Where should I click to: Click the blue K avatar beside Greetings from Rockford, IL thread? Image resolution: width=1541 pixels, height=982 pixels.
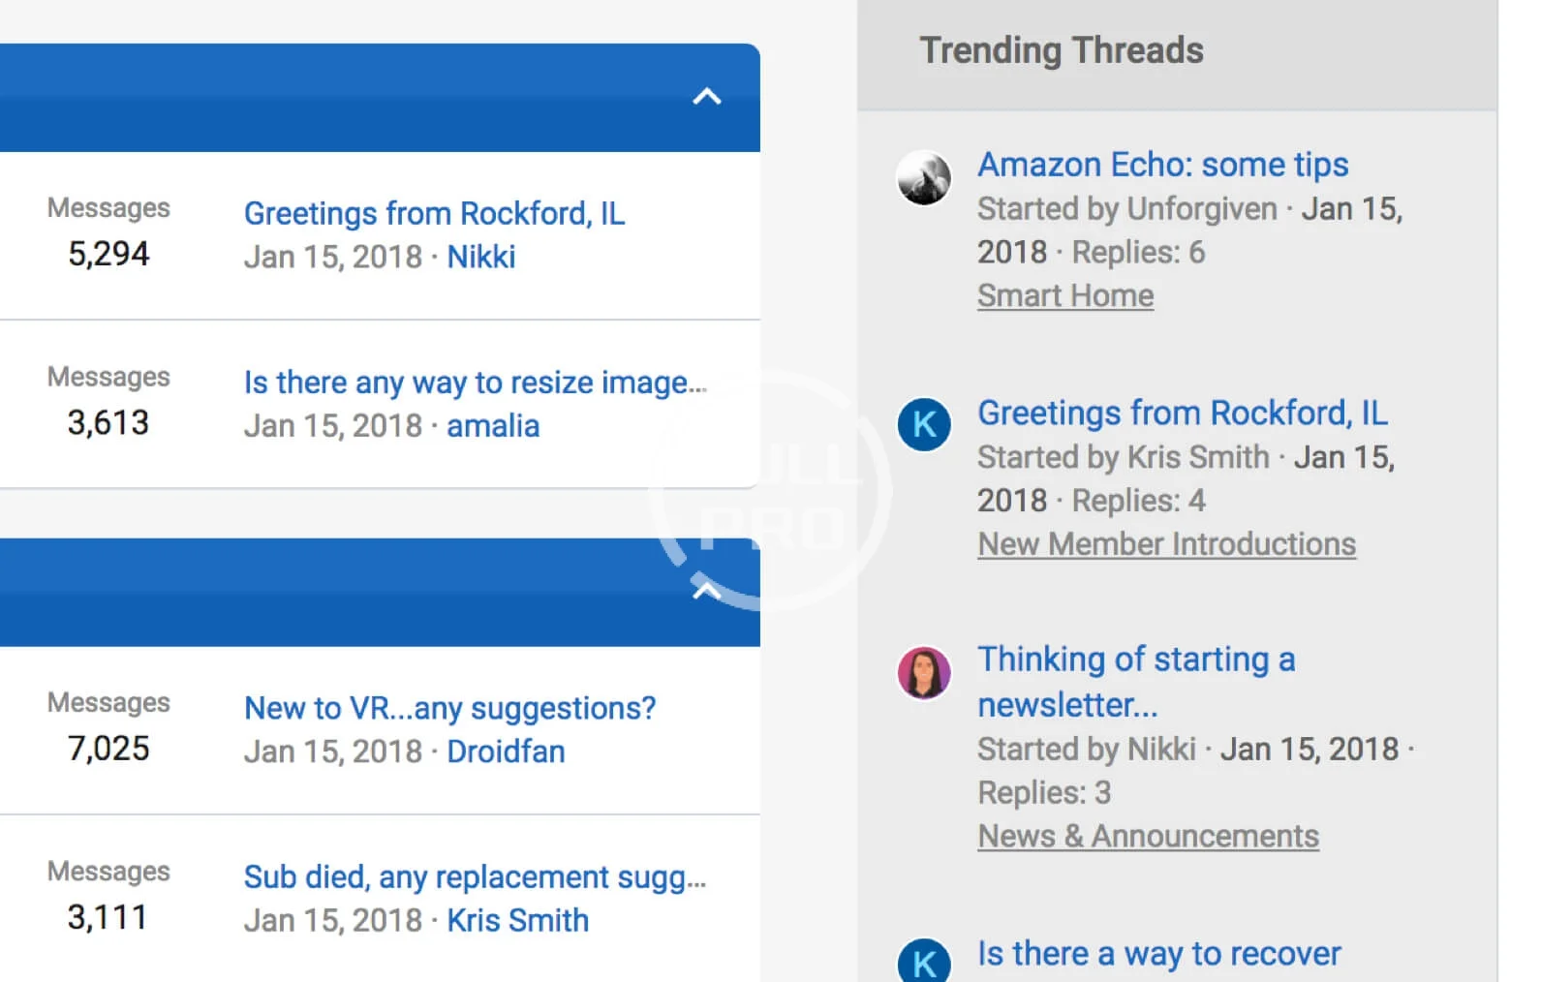(923, 424)
